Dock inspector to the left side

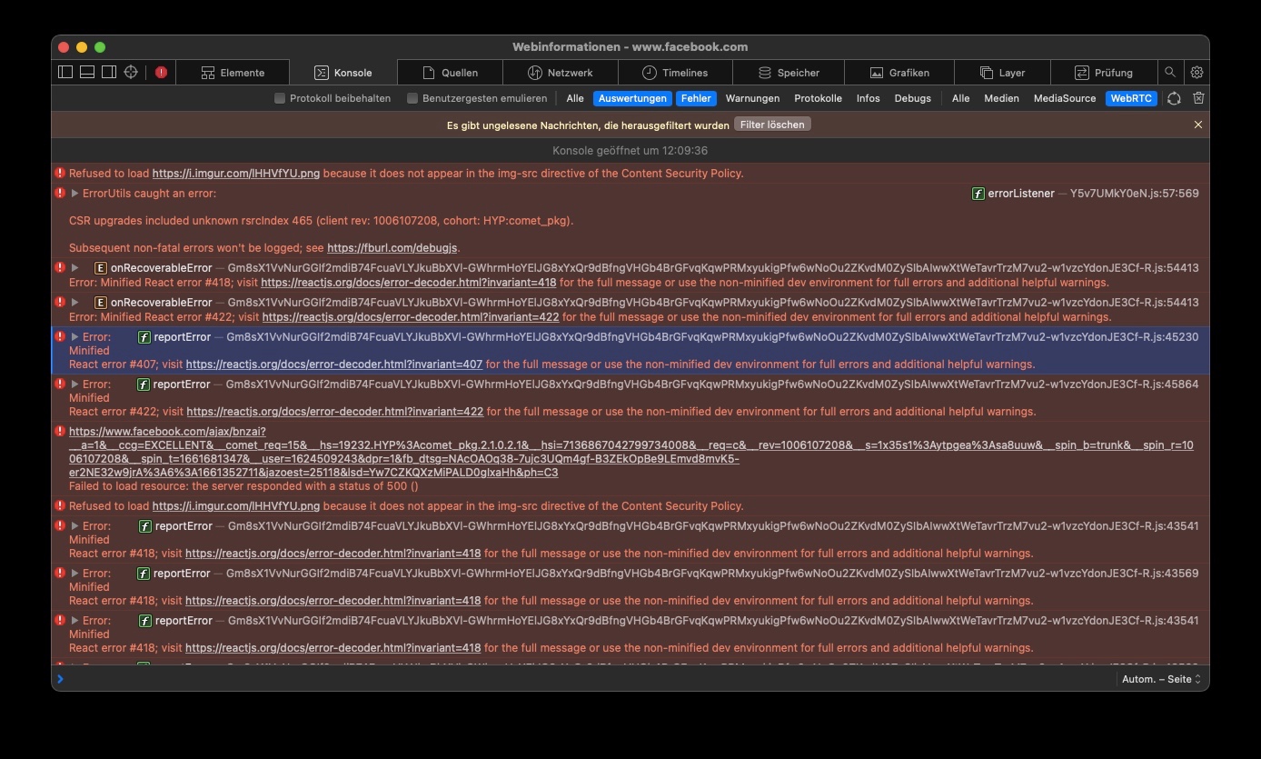click(65, 73)
